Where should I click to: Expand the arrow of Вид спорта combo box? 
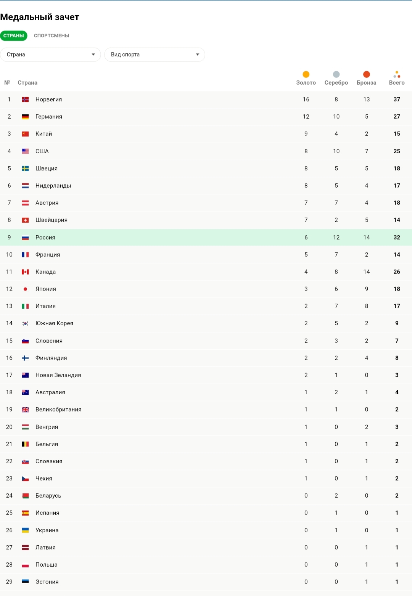click(x=198, y=55)
